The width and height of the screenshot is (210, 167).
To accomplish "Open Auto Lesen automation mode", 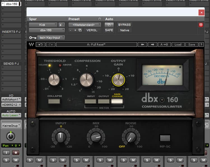I will 11,115.
